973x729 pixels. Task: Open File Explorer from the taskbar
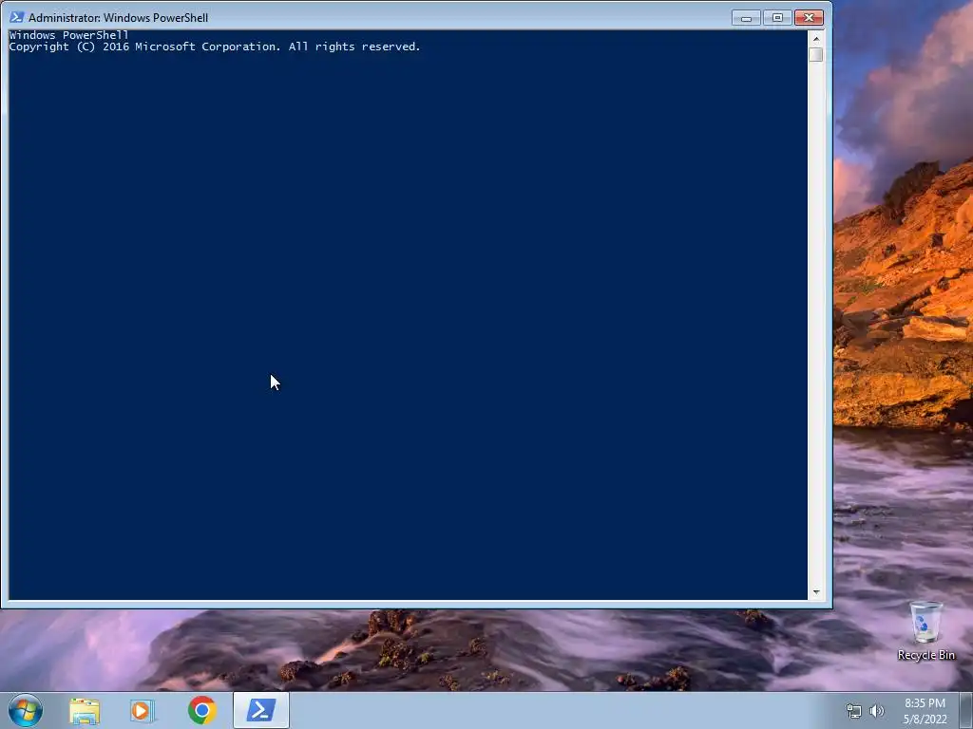85,710
